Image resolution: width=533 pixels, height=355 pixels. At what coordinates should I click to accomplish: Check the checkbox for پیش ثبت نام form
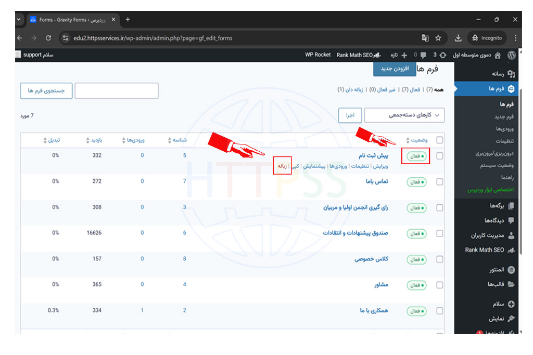click(x=440, y=156)
